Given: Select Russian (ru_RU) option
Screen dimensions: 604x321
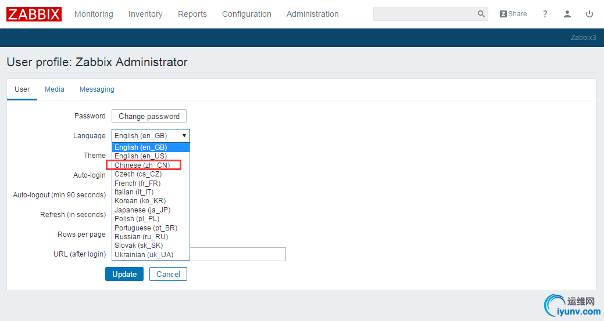Looking at the screenshot, I should click(x=151, y=237).
